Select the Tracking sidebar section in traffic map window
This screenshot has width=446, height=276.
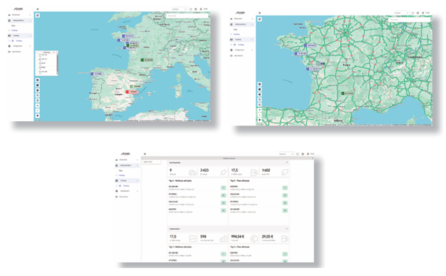point(242,40)
